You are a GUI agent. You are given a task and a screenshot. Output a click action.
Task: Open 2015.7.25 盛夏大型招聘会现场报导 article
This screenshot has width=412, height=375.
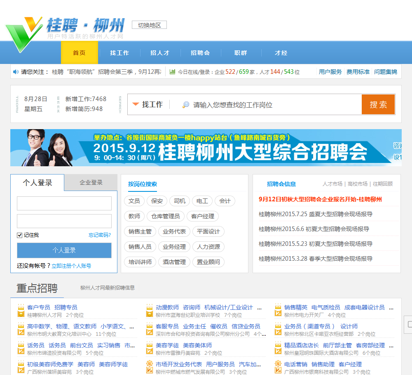tap(315, 214)
